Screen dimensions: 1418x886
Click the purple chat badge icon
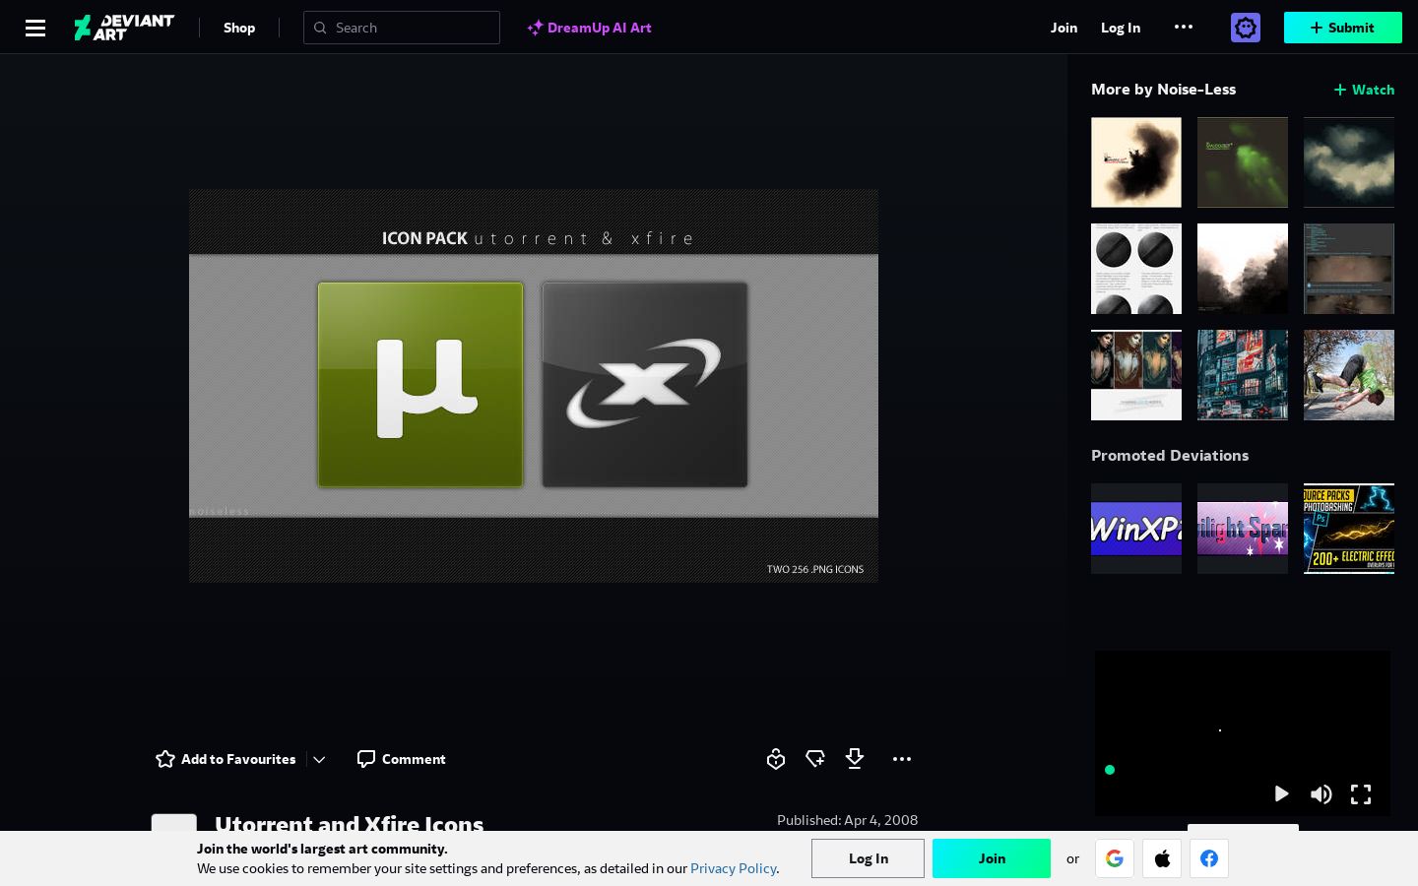[1246, 28]
